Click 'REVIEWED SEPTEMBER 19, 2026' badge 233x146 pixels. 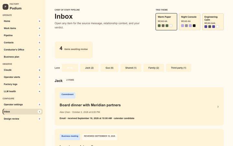(100, 137)
